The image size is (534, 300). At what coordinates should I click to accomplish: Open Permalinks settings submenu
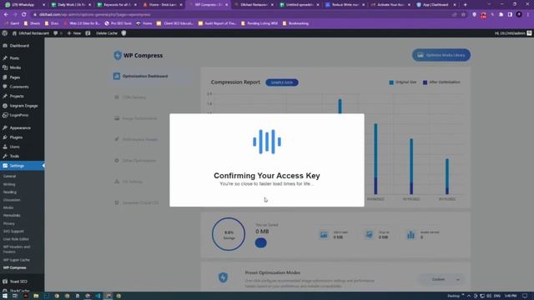pyautogui.click(x=12, y=216)
